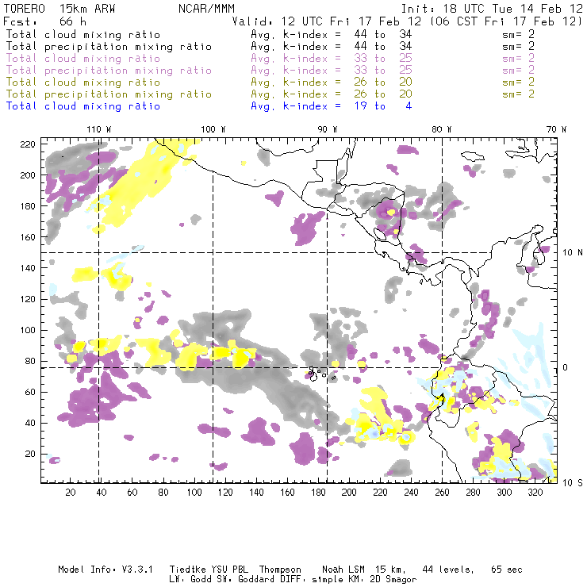Click the 'Tiedtke' scheme name in the footer
Viewport: 587px width, 587px height.
coord(188,570)
